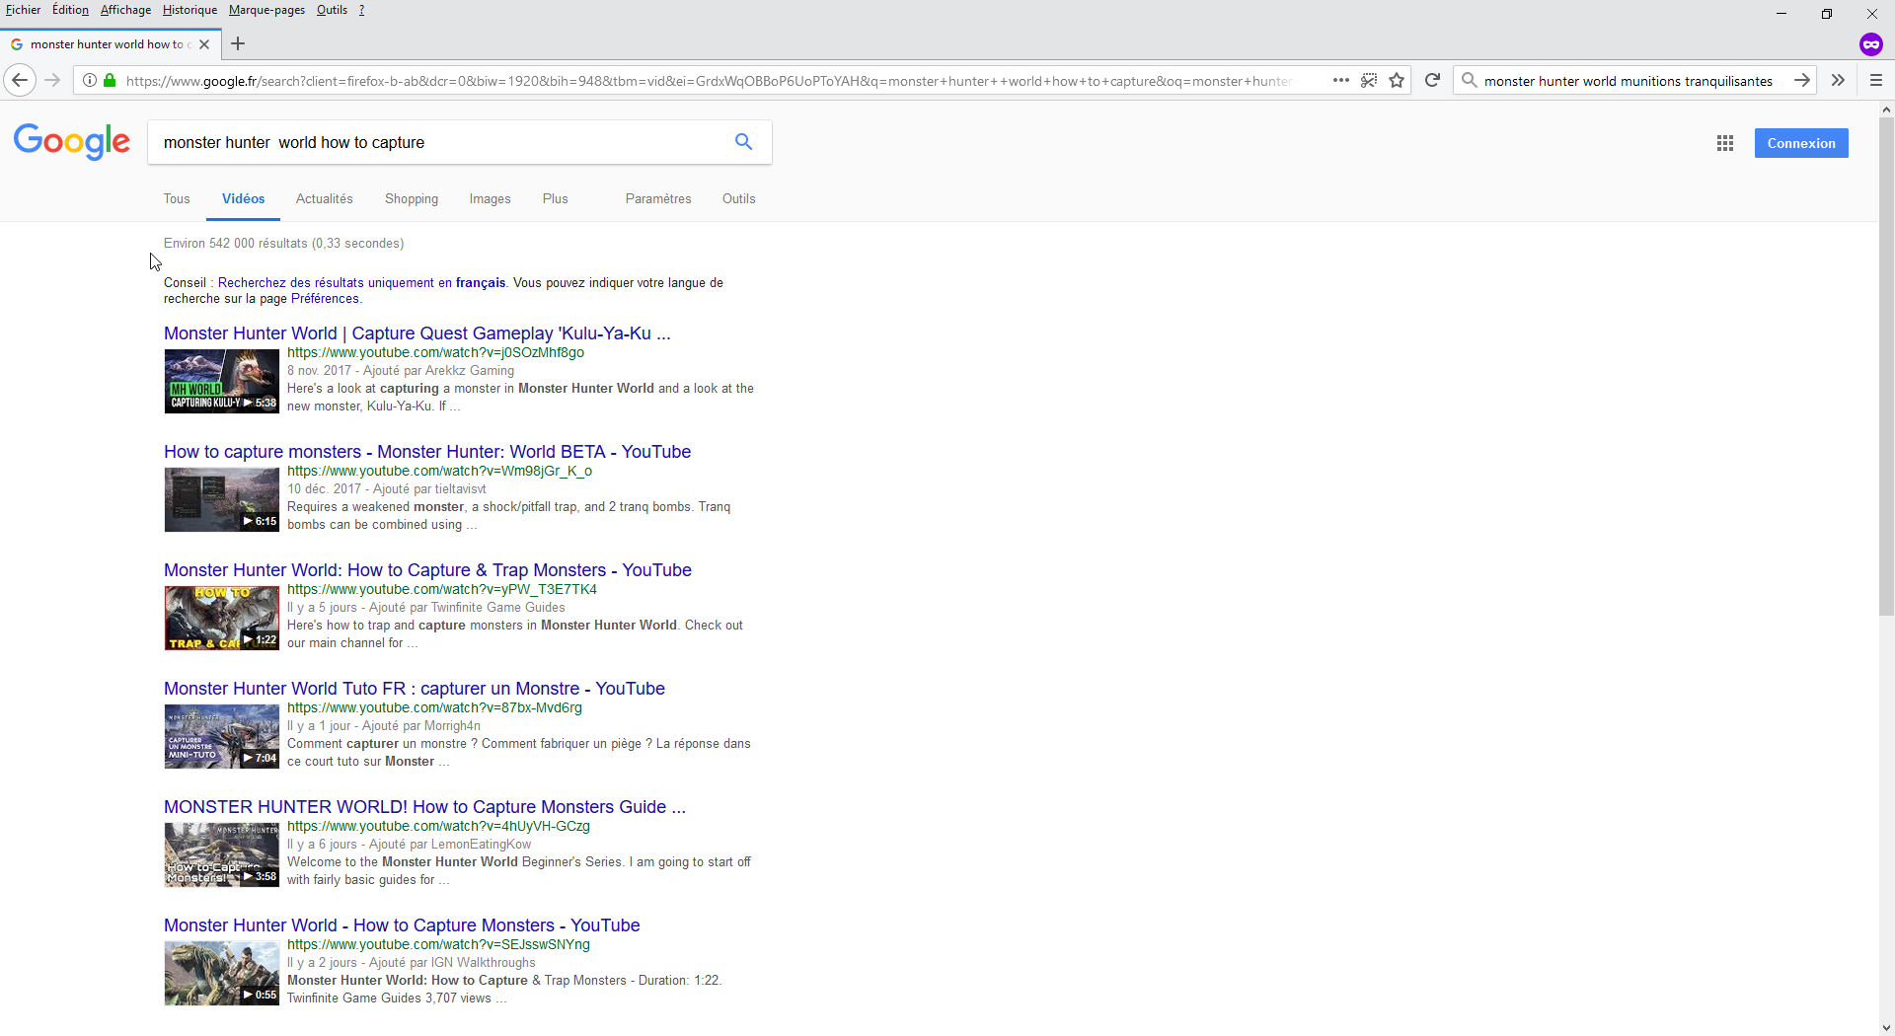
Task: Click the Google logo
Action: pos(72,142)
